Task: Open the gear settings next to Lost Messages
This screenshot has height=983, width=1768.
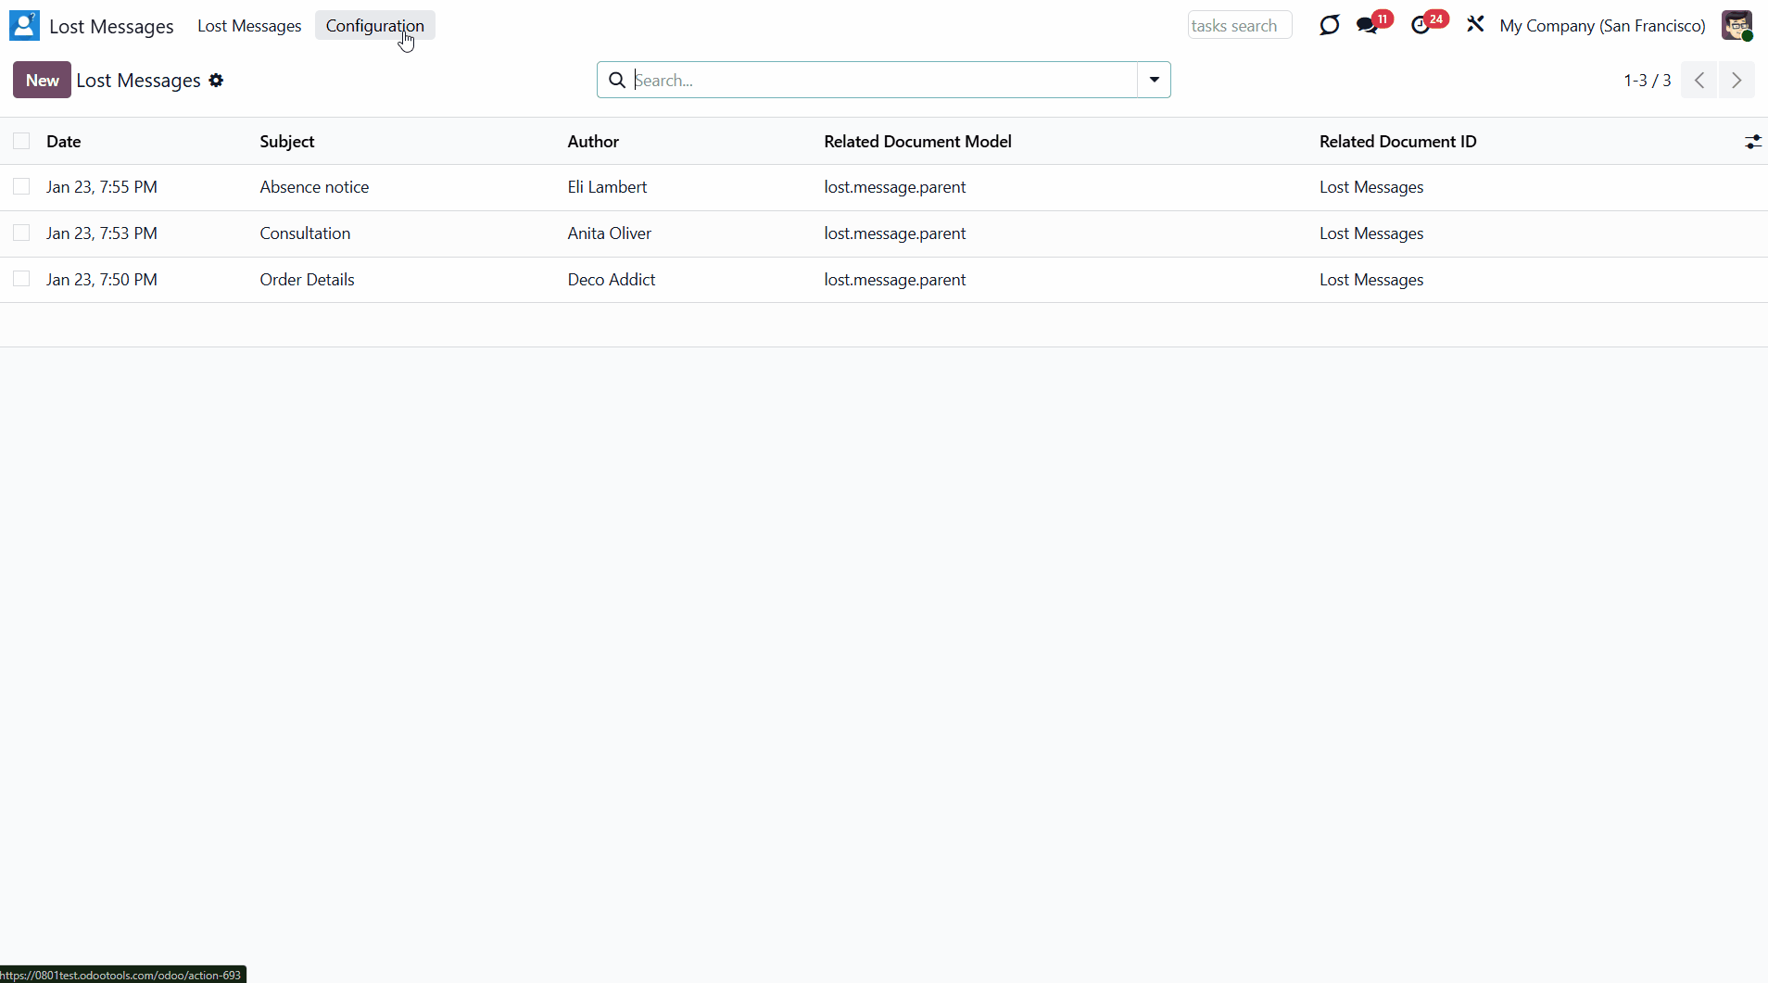Action: pos(216,81)
